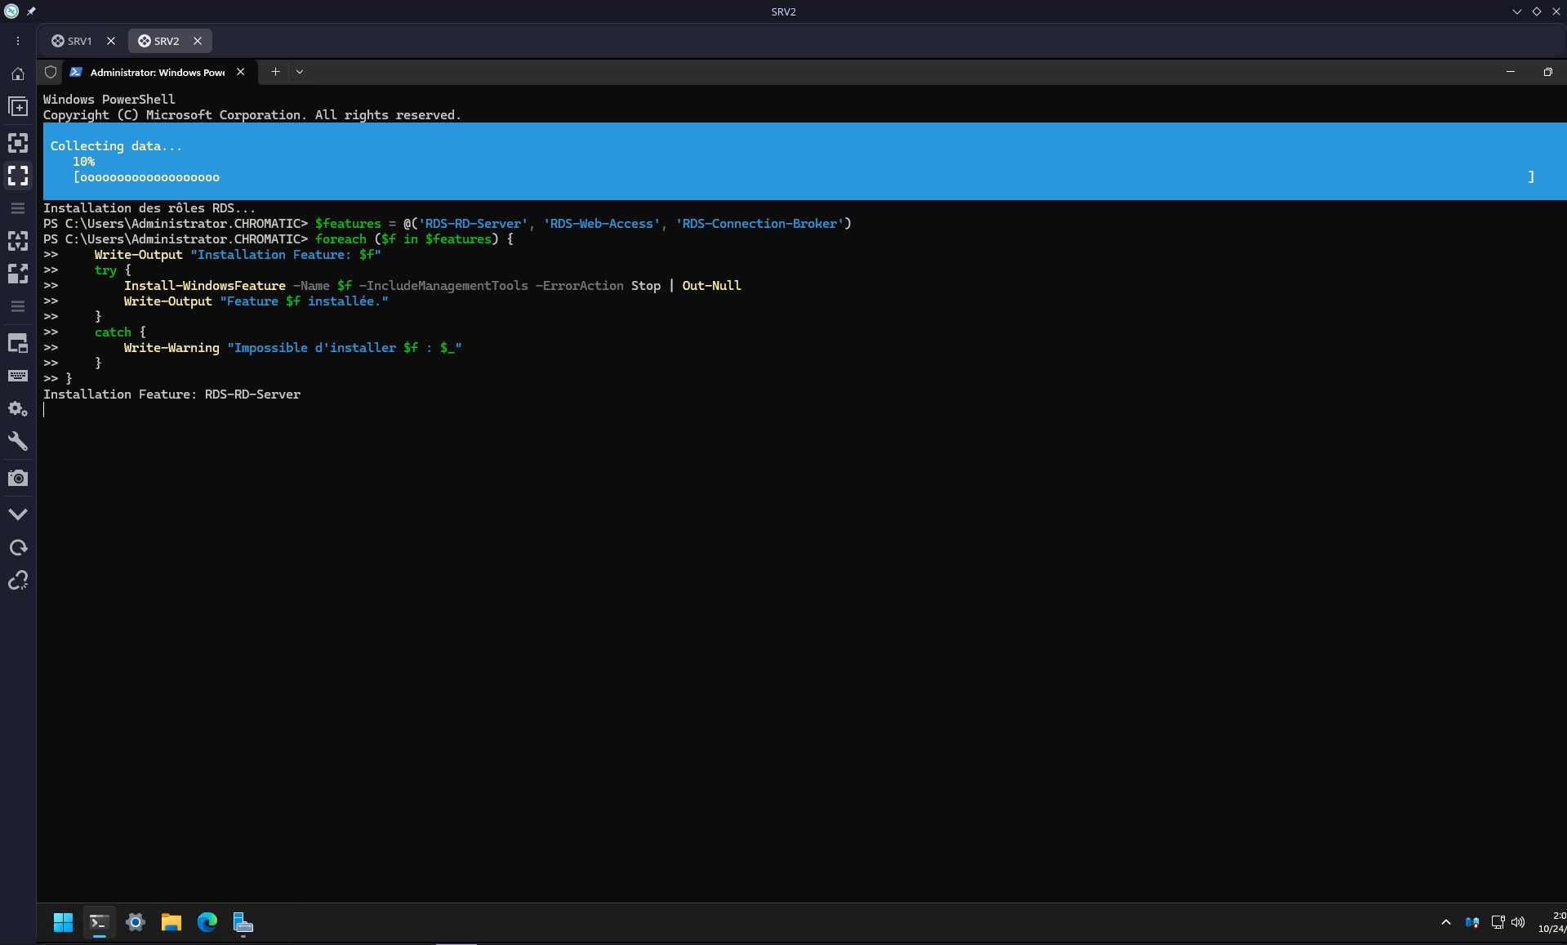Click the new session plus icon in sidebar
The image size is (1567, 945).
(18, 107)
